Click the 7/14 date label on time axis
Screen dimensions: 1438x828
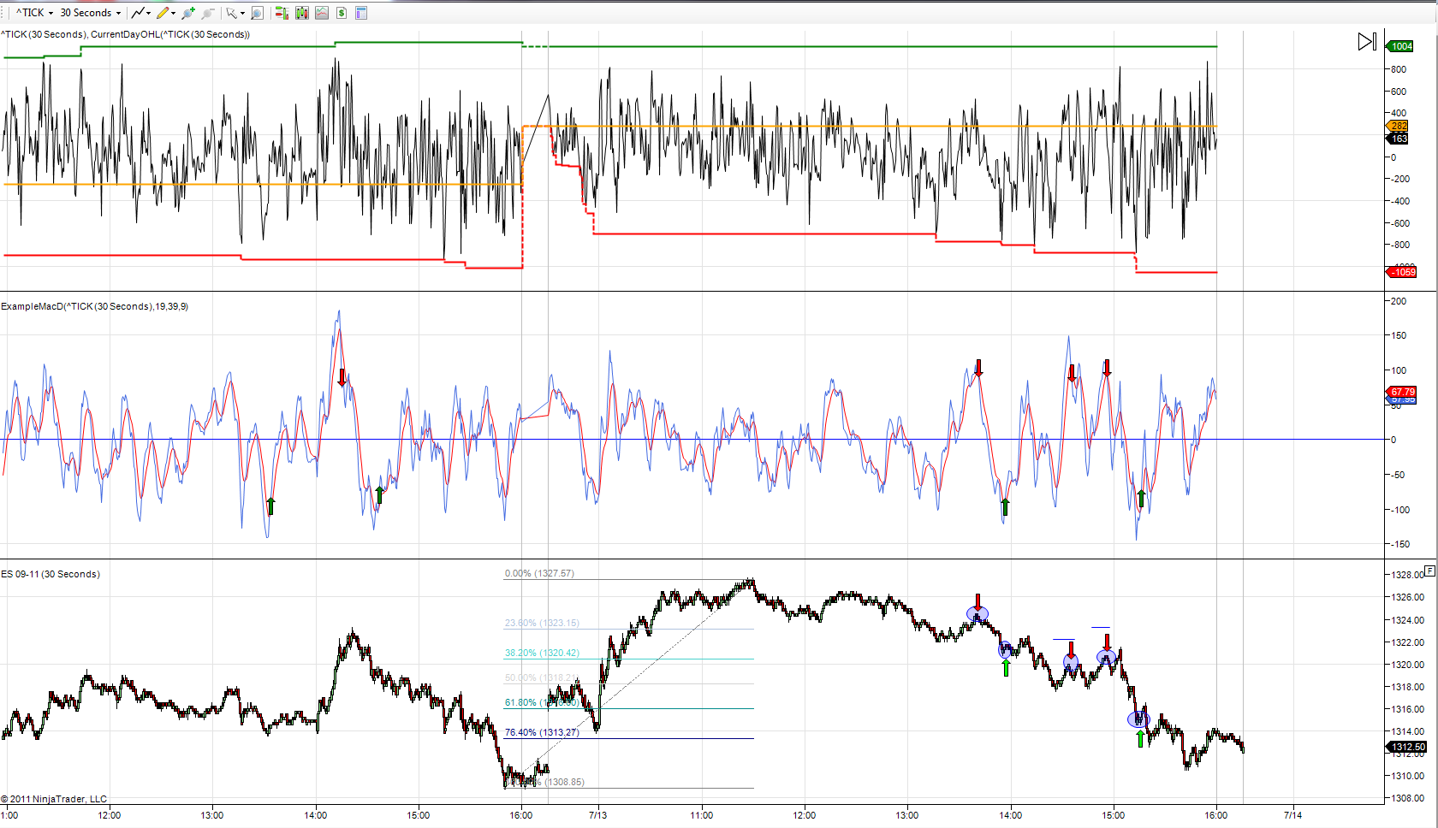(x=1292, y=815)
